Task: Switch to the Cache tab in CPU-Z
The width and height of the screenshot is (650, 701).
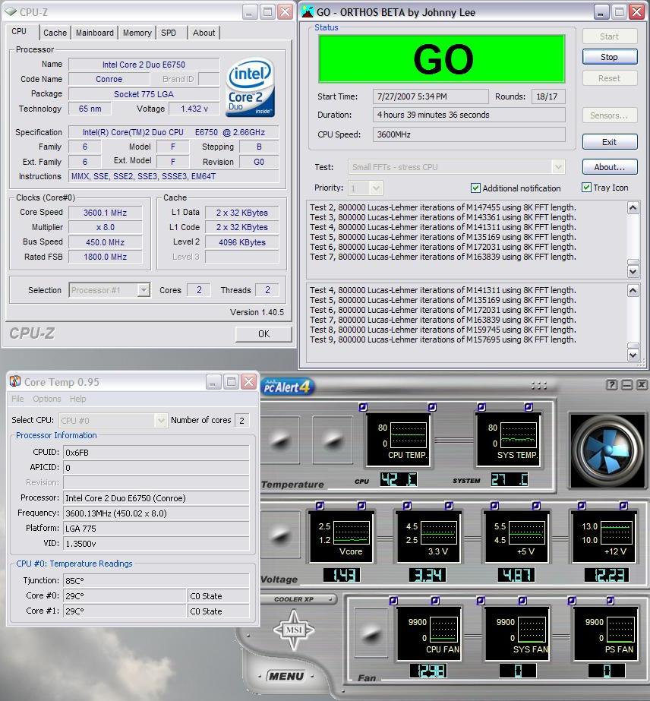Action: tap(55, 33)
